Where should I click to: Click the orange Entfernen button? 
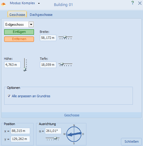click(x=19, y=39)
